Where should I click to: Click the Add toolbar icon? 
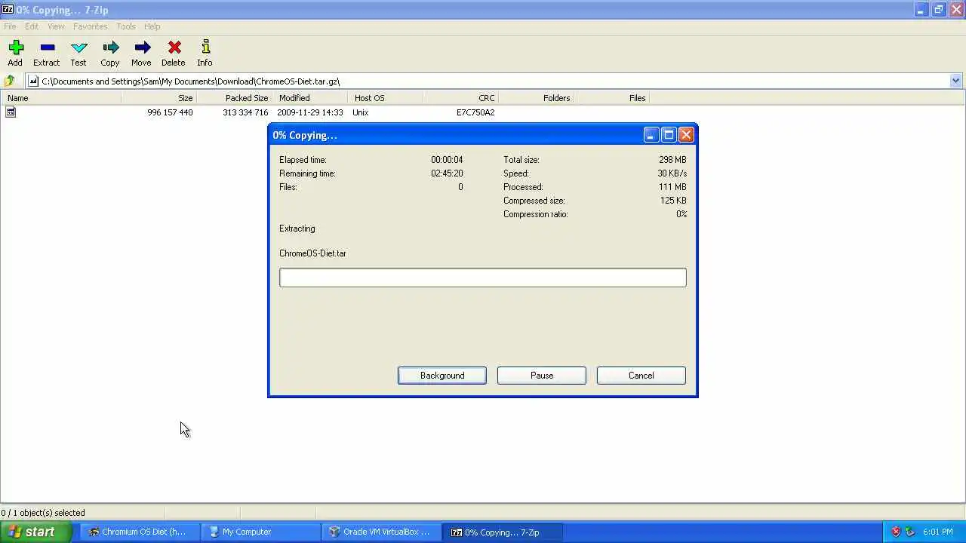[x=15, y=48]
